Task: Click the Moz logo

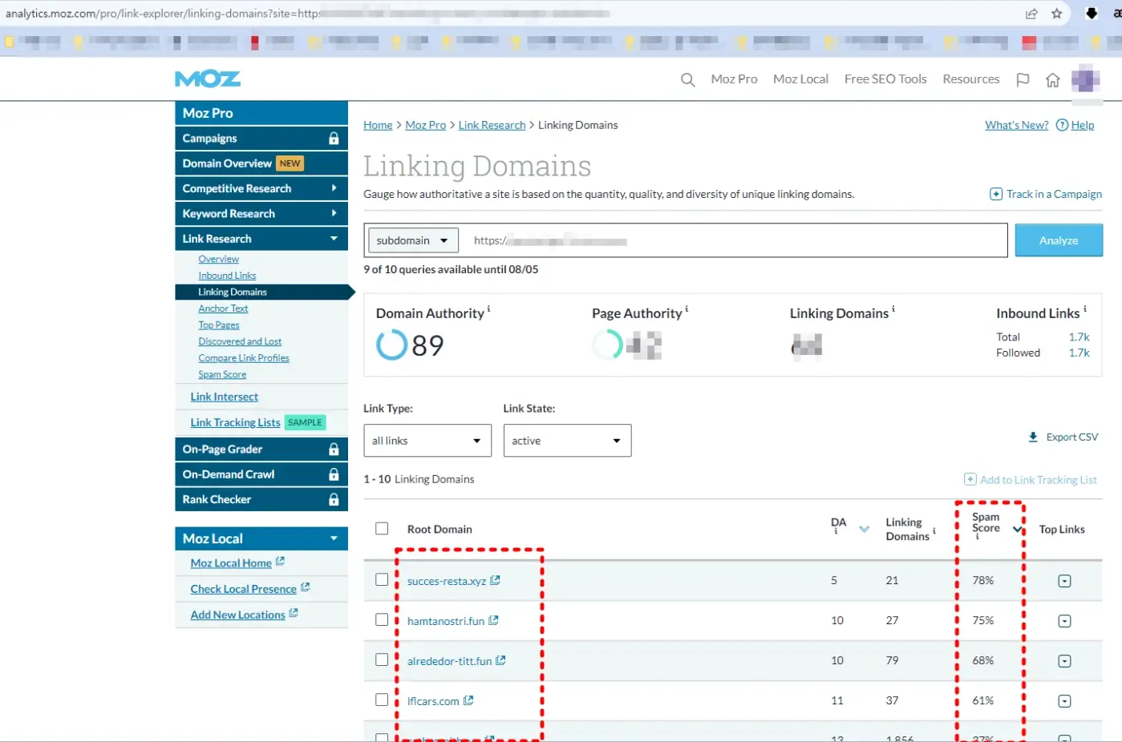Action: 208,79
